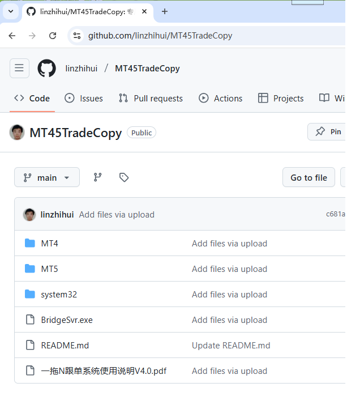Open V4.0.pdf row commit message
This screenshot has width=347, height=396.
229,371
